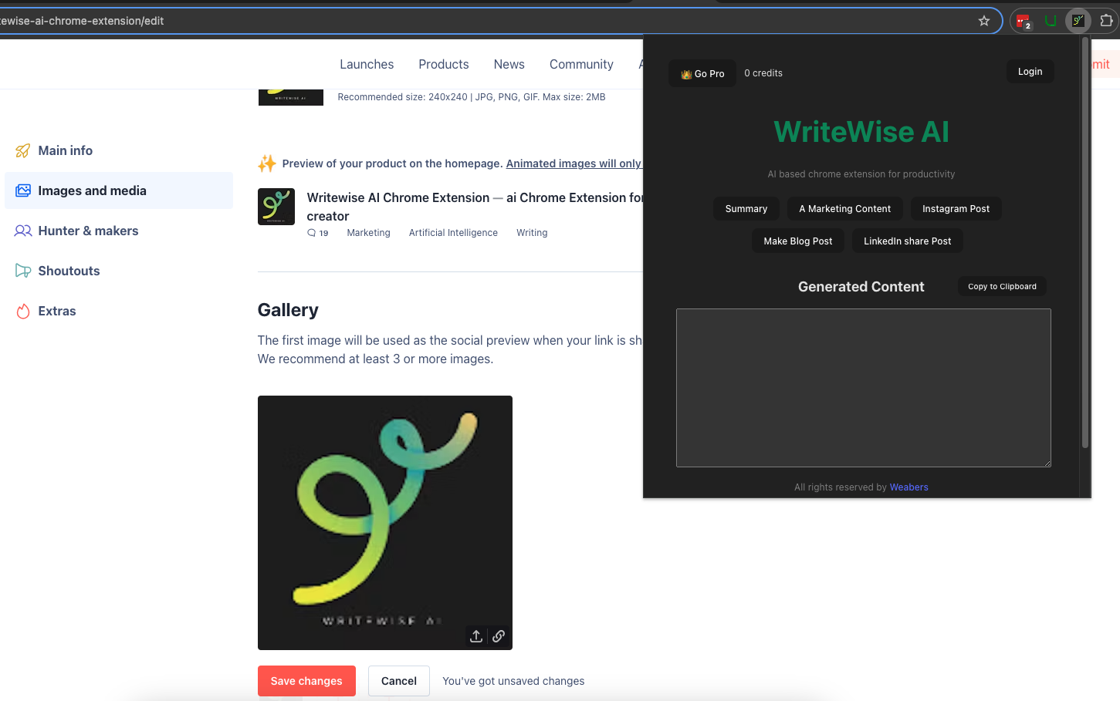Viewport: 1120px width, 701px height.
Task: Click the picture icon beside Images and media
Action: click(x=23, y=190)
